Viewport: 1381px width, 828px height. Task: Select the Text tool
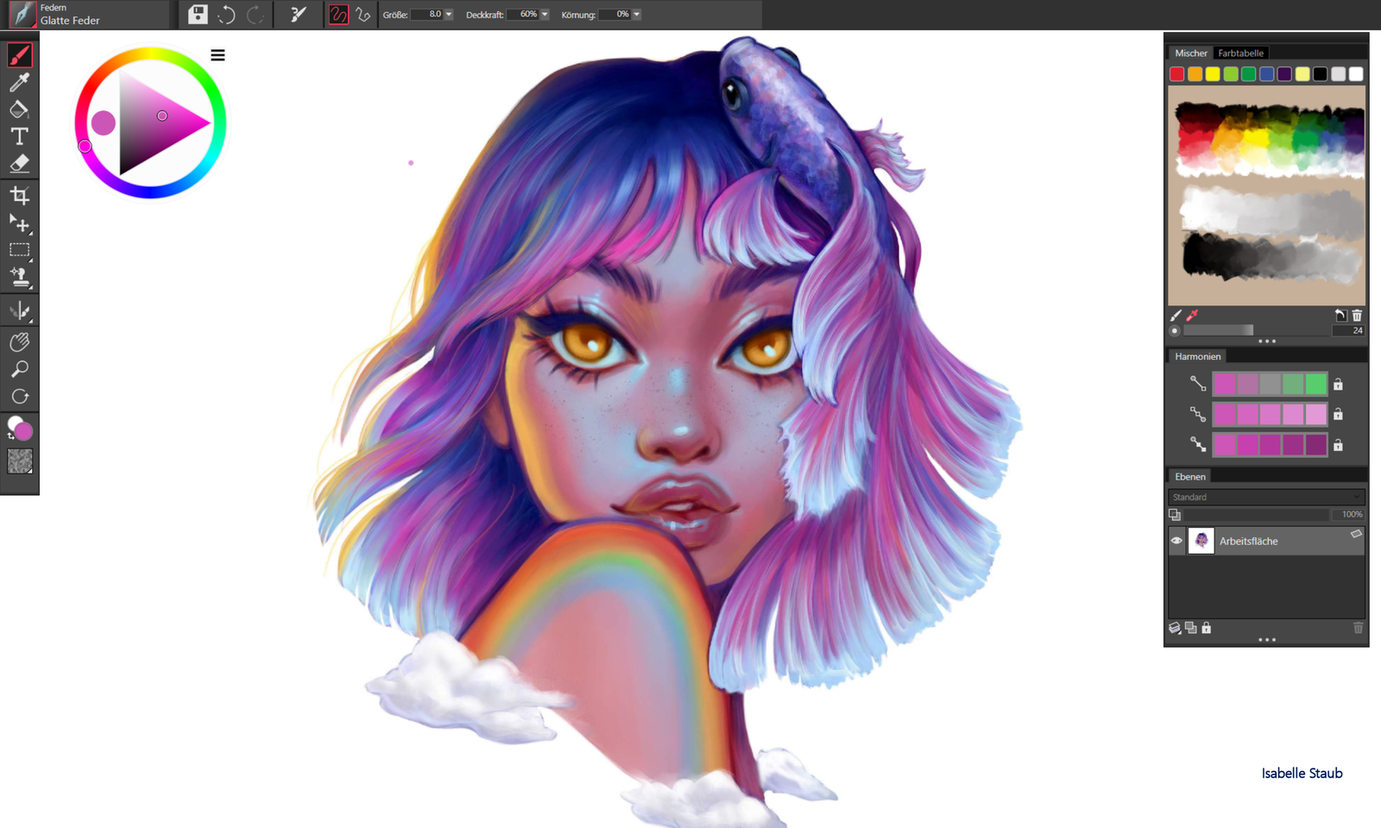(x=19, y=136)
